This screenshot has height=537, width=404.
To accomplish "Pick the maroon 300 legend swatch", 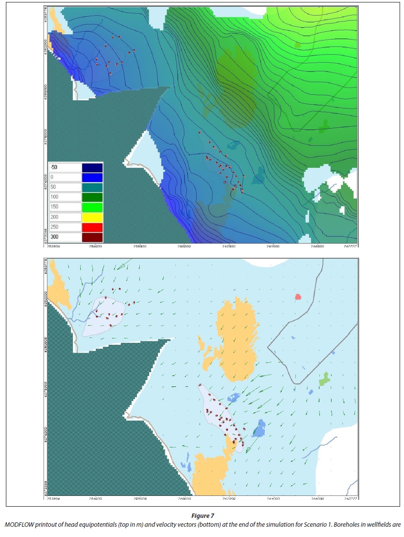I will tap(92, 238).
